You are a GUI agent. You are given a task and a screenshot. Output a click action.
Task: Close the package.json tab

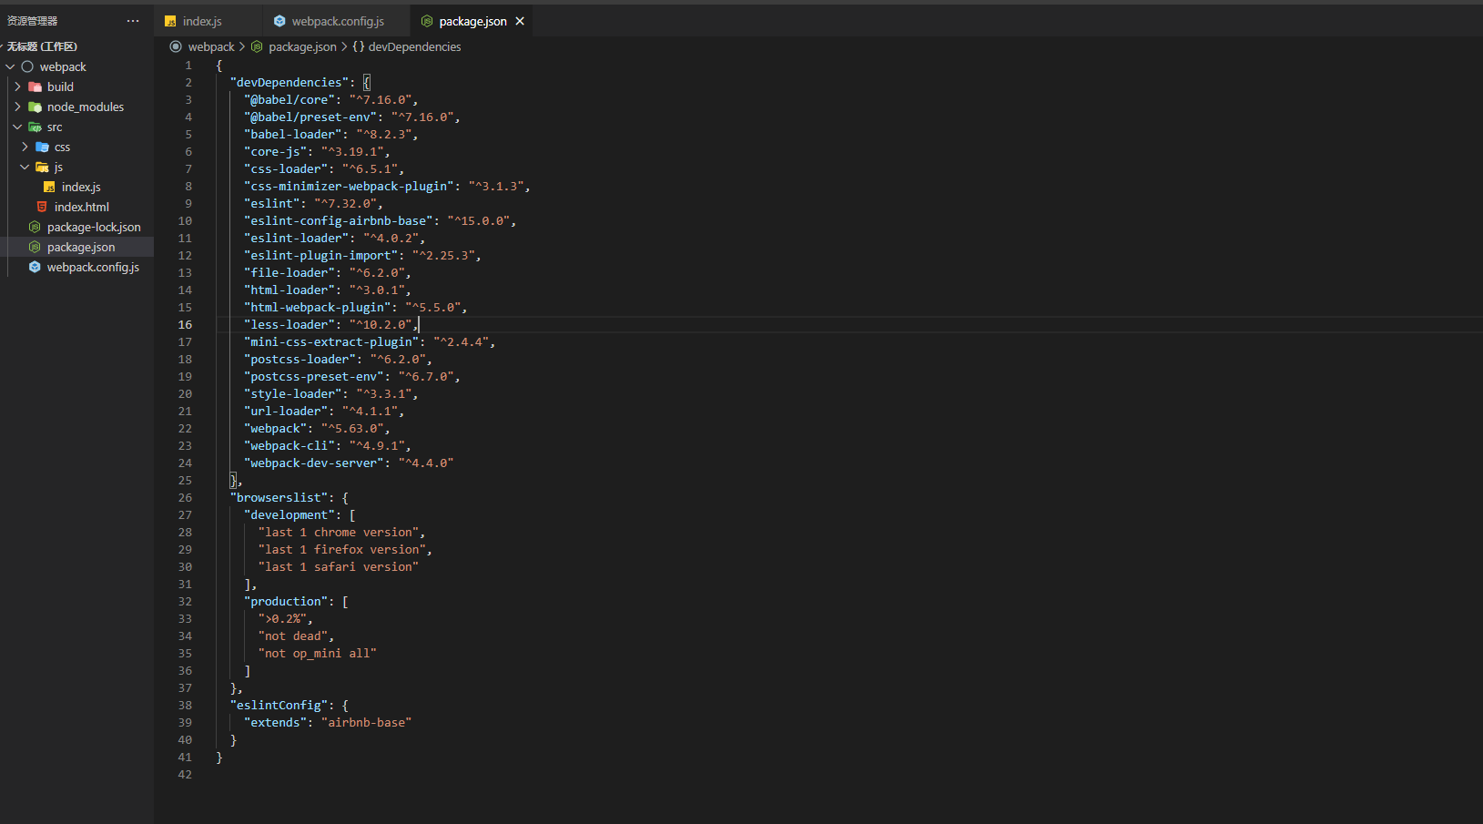pyautogui.click(x=520, y=21)
